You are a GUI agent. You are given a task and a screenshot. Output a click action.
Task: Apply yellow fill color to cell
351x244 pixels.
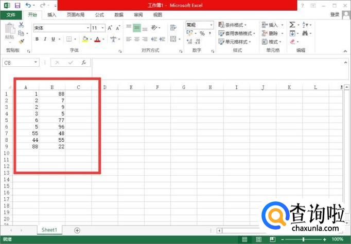(85, 39)
